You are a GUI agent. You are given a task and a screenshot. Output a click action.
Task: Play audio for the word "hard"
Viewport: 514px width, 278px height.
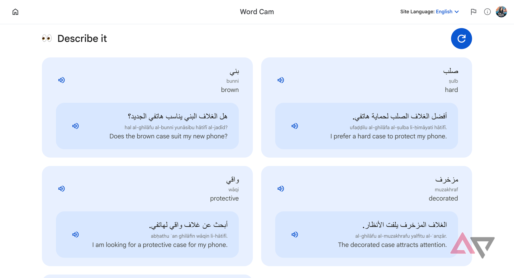pyautogui.click(x=281, y=80)
